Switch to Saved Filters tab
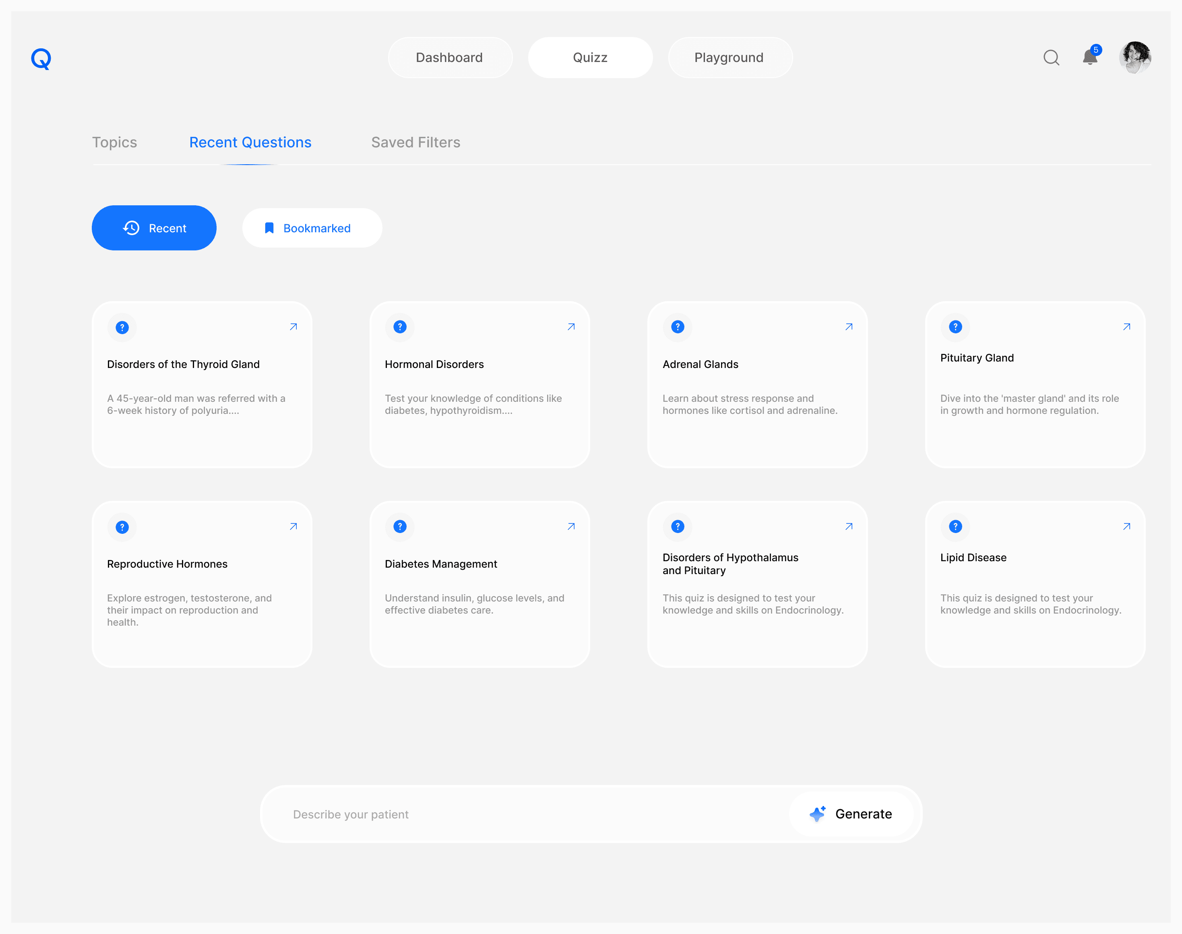Image resolution: width=1182 pixels, height=934 pixels. [x=415, y=142]
